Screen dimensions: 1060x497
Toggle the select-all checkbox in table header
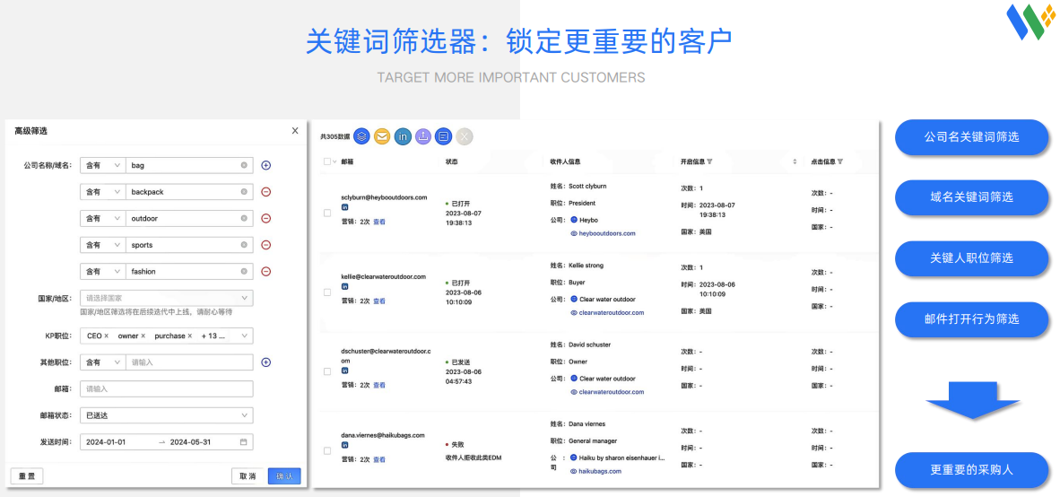326,162
